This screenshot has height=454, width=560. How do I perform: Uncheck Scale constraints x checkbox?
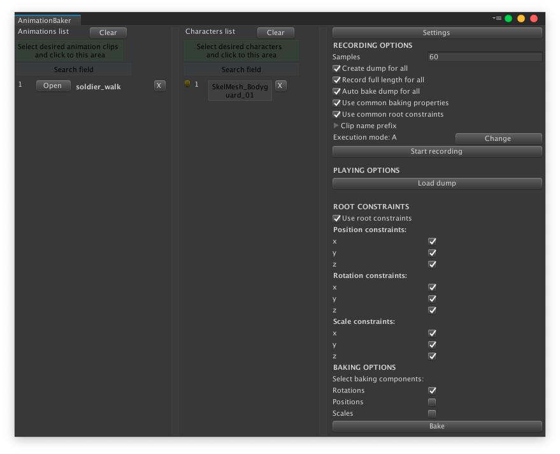[432, 333]
